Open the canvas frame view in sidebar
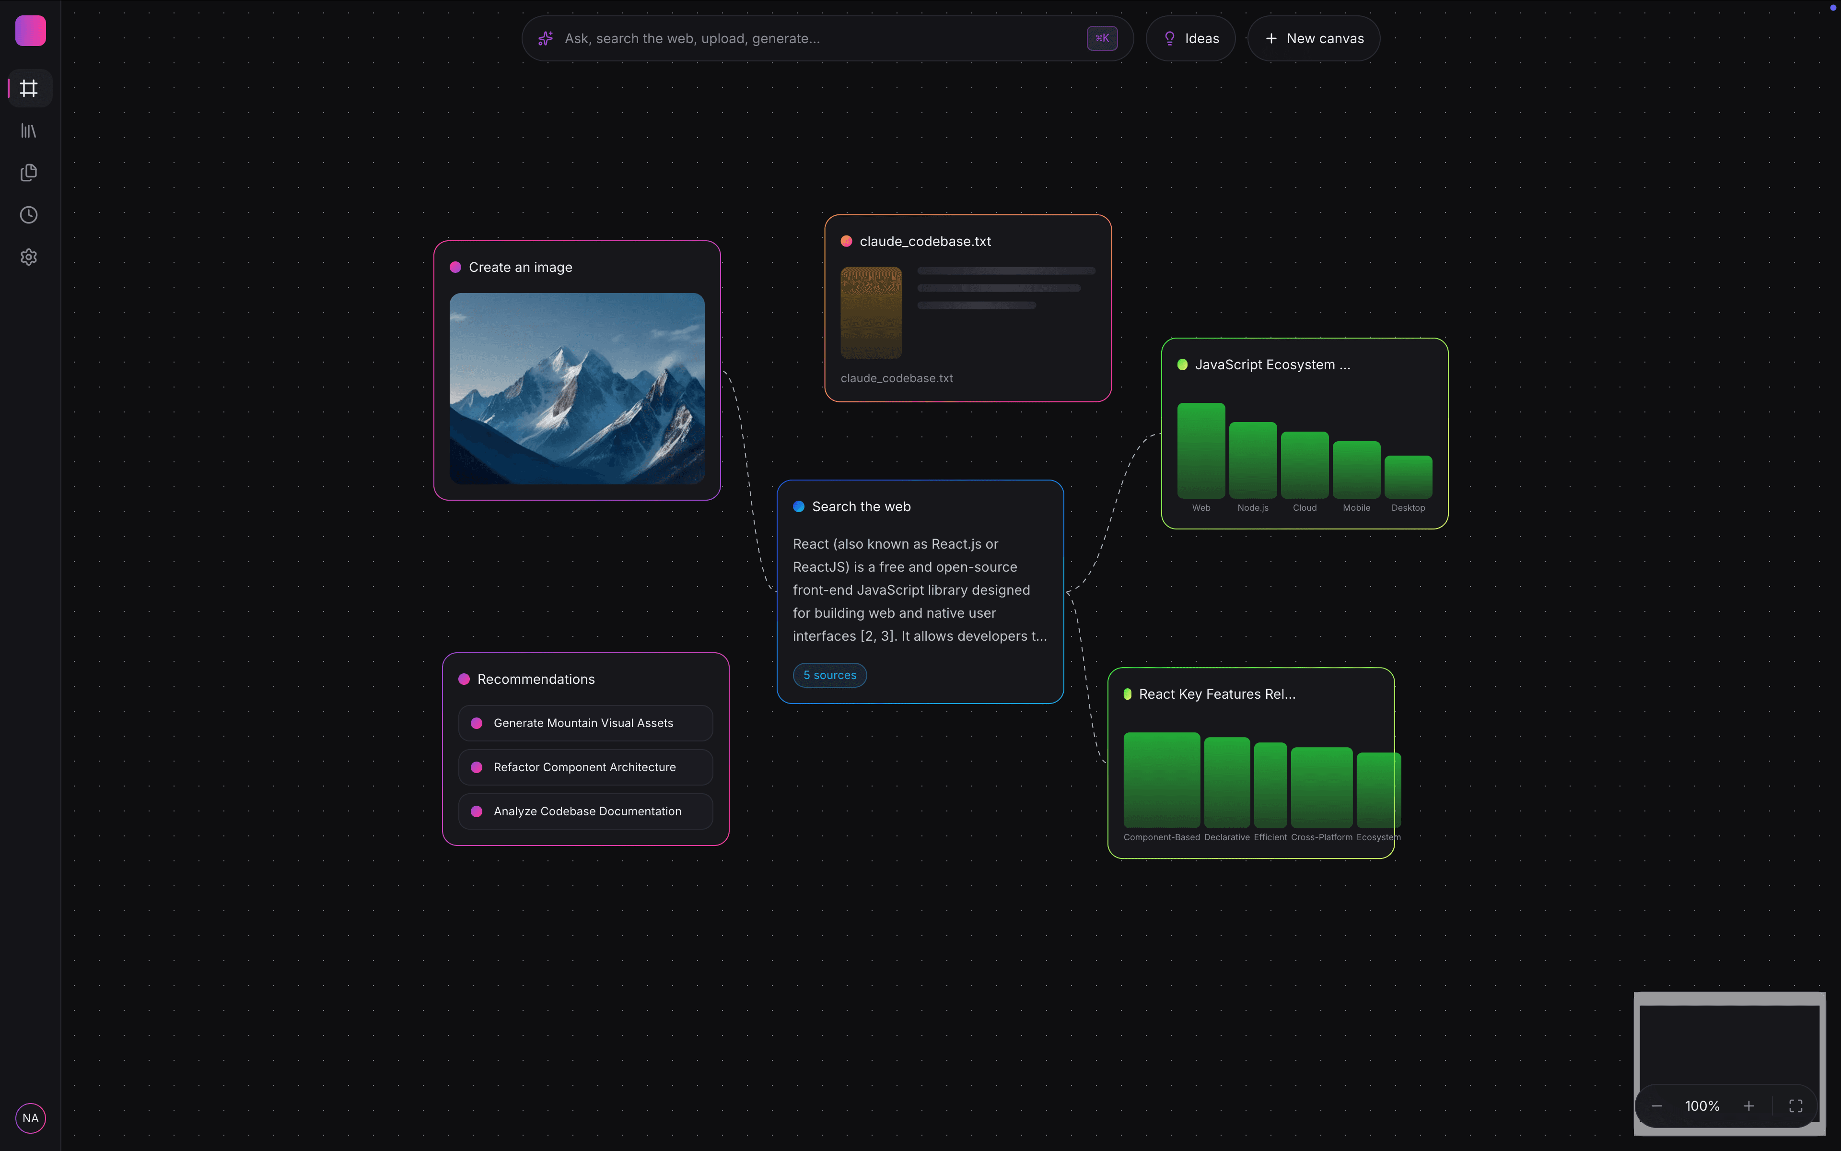Screen dimensions: 1841x1151 pyautogui.click(x=29, y=88)
